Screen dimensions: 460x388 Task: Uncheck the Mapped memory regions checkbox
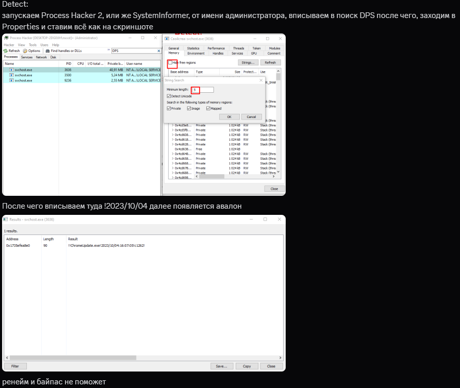(208, 108)
